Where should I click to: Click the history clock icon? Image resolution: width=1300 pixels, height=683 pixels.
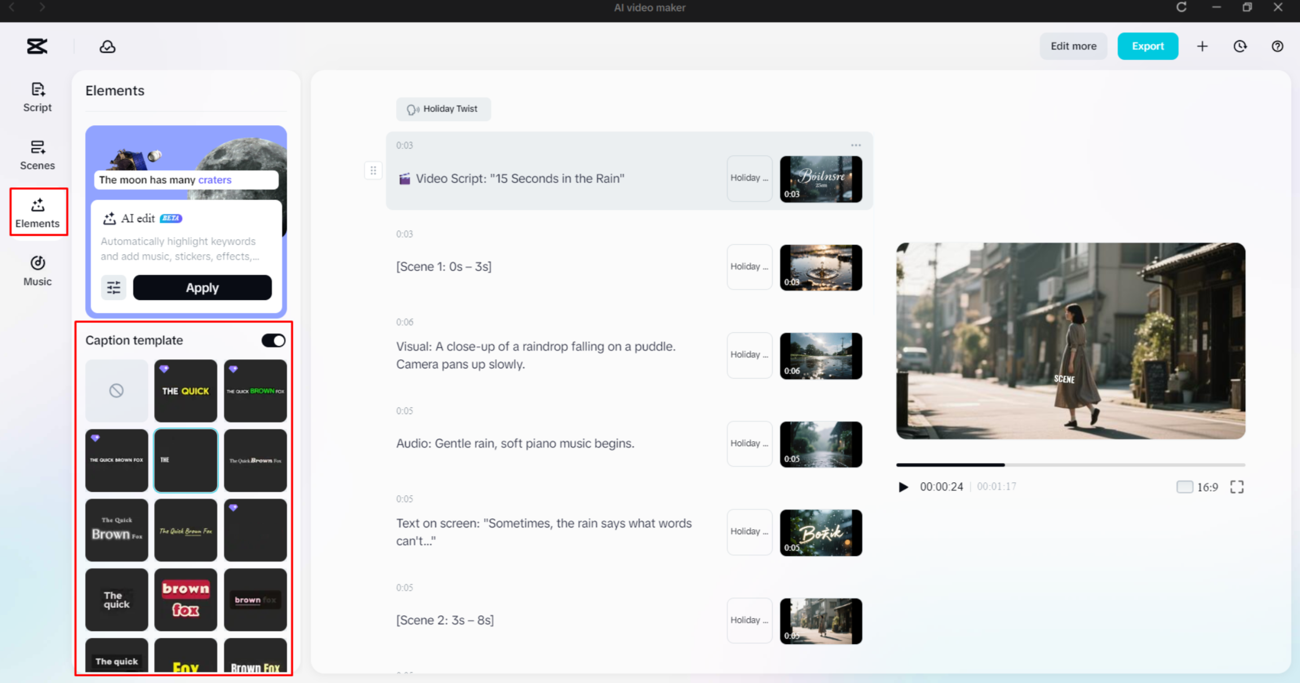tap(1240, 46)
